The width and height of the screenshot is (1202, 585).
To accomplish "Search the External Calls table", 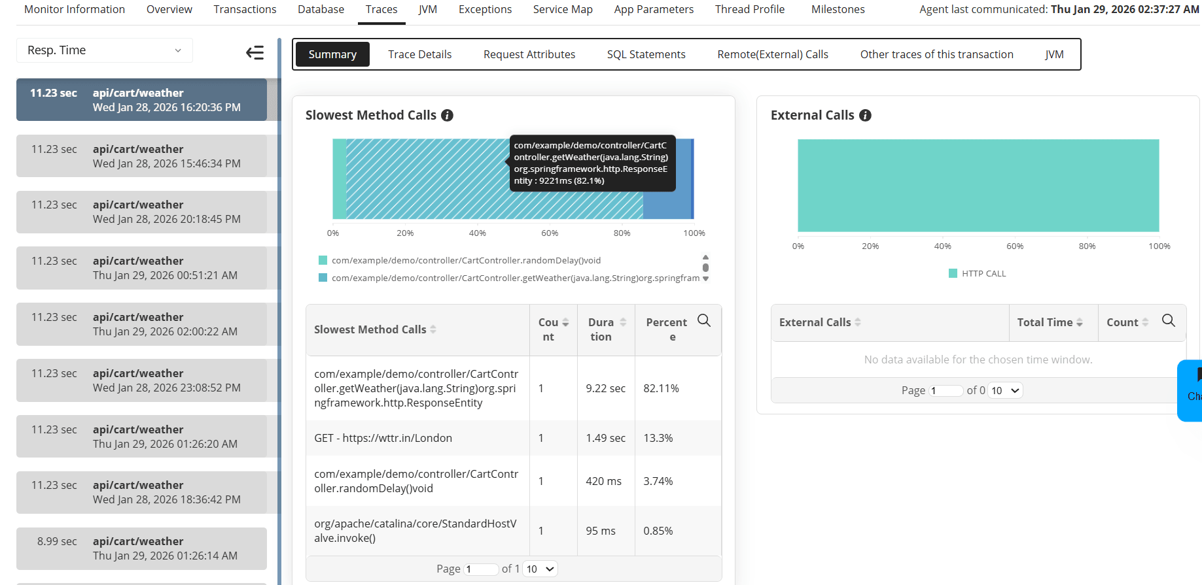I will point(1169,320).
